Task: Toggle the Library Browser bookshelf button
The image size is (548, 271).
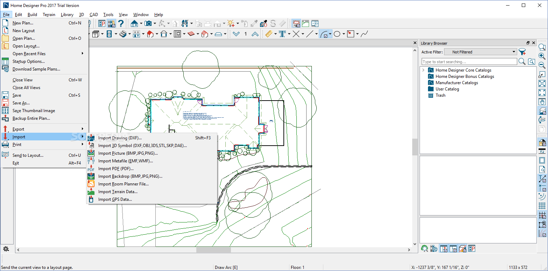Action: click(x=112, y=23)
